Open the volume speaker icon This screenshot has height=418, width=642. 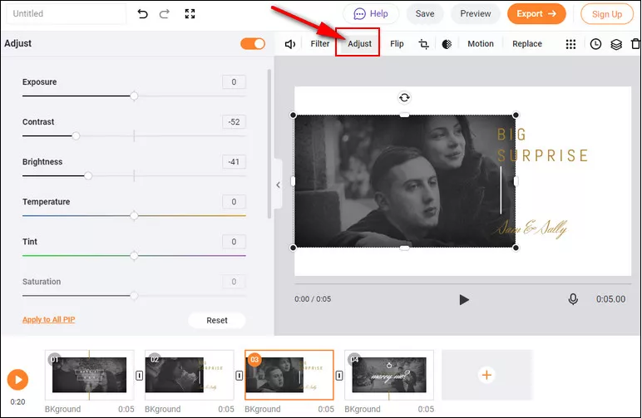point(290,44)
